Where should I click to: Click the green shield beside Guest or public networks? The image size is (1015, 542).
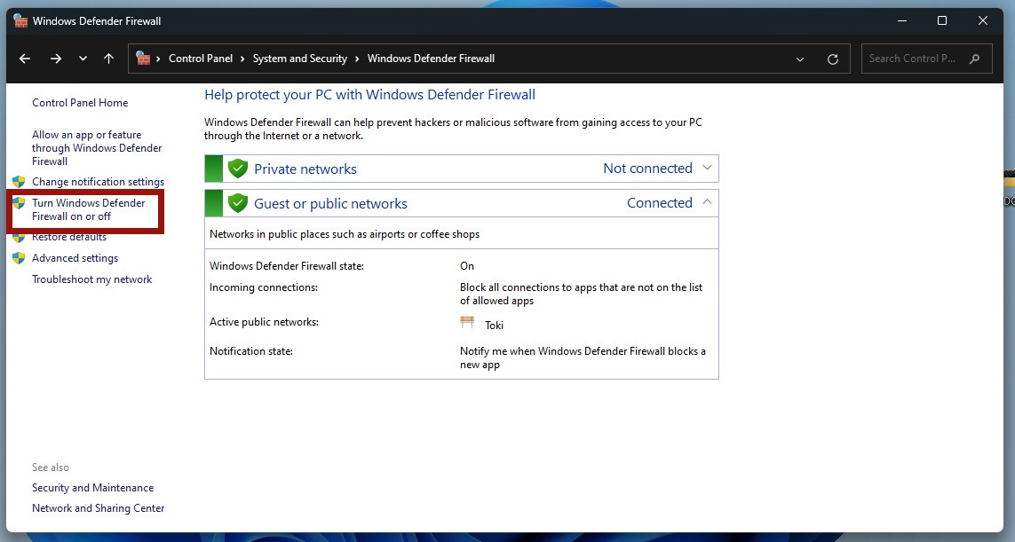[x=237, y=202]
